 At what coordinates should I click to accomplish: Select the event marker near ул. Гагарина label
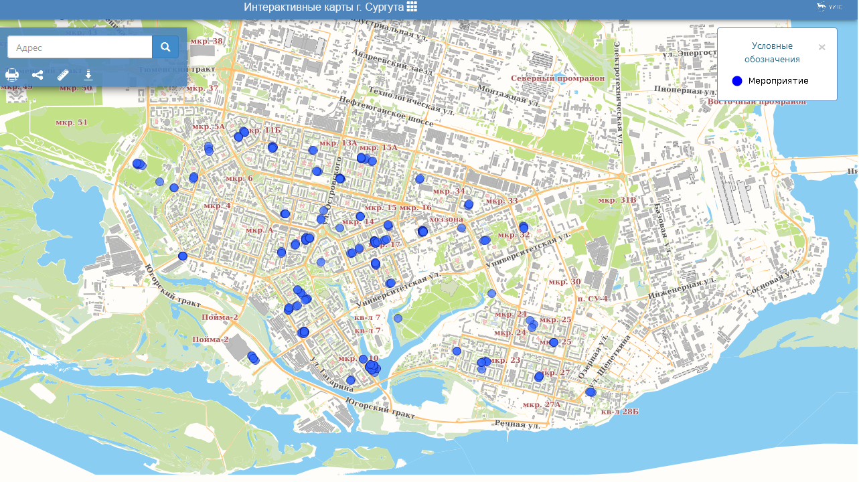(351, 380)
